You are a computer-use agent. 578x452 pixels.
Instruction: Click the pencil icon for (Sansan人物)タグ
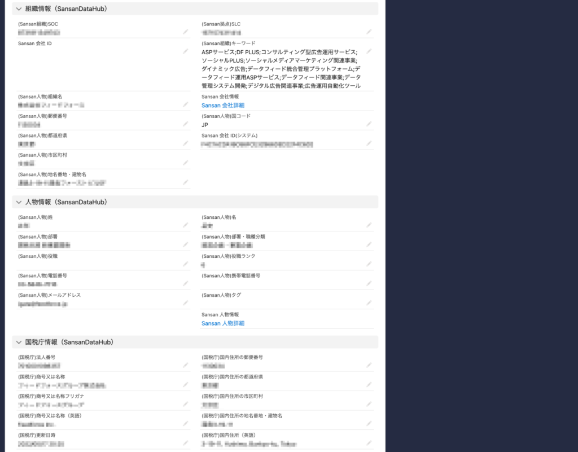coord(369,304)
